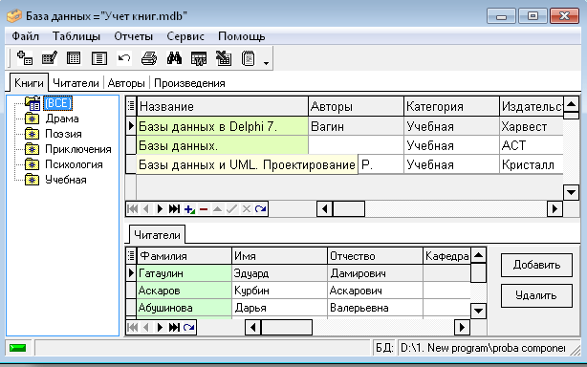Jump to last record in books navigator
Screen dimensions: 587x367
pos(174,208)
